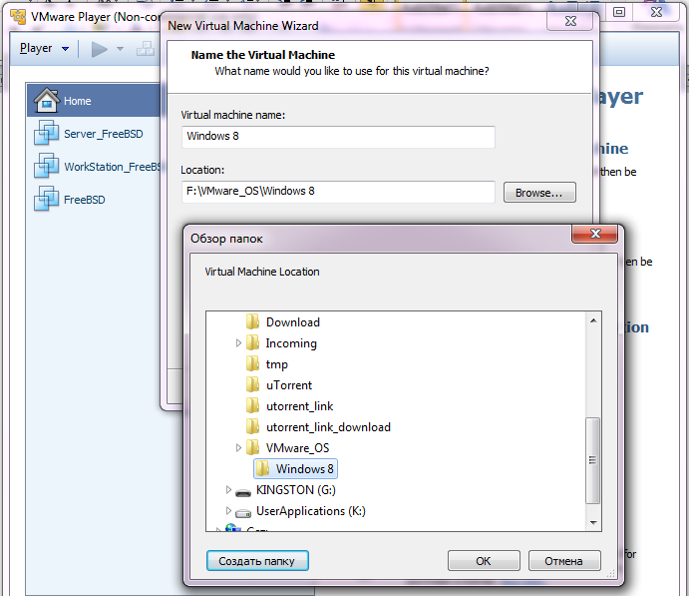The height and width of the screenshot is (596, 689).
Task: Open the dropdown arrow next to Play button
Action: pos(120,49)
